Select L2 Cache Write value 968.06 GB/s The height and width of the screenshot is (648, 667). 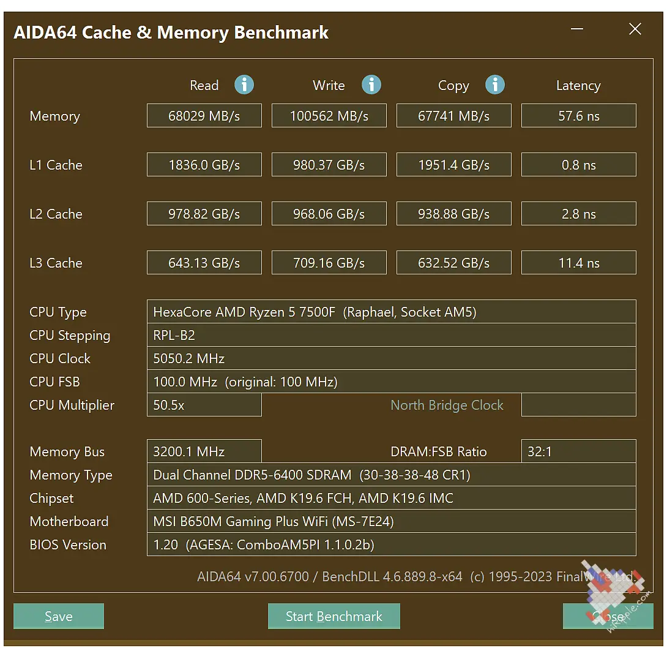pos(329,213)
